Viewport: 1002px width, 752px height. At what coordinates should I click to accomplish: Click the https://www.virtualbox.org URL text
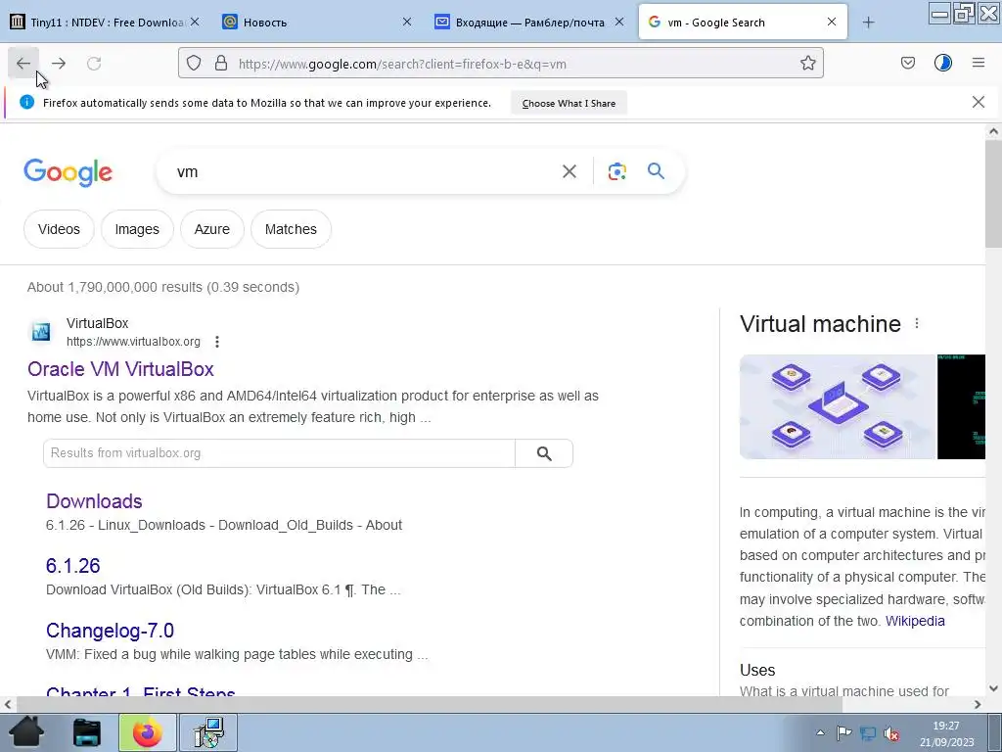133,342
